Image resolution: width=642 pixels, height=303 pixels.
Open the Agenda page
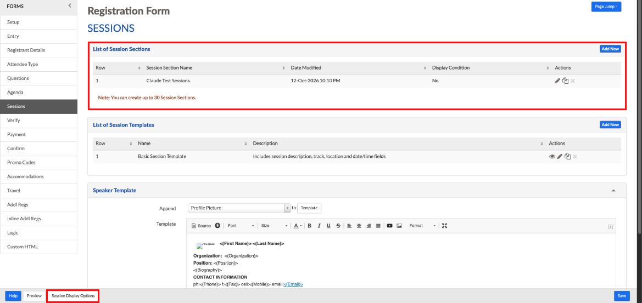(x=38, y=92)
